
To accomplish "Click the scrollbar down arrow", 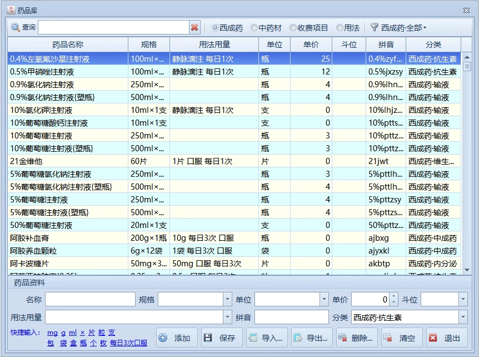I will 467,270.
